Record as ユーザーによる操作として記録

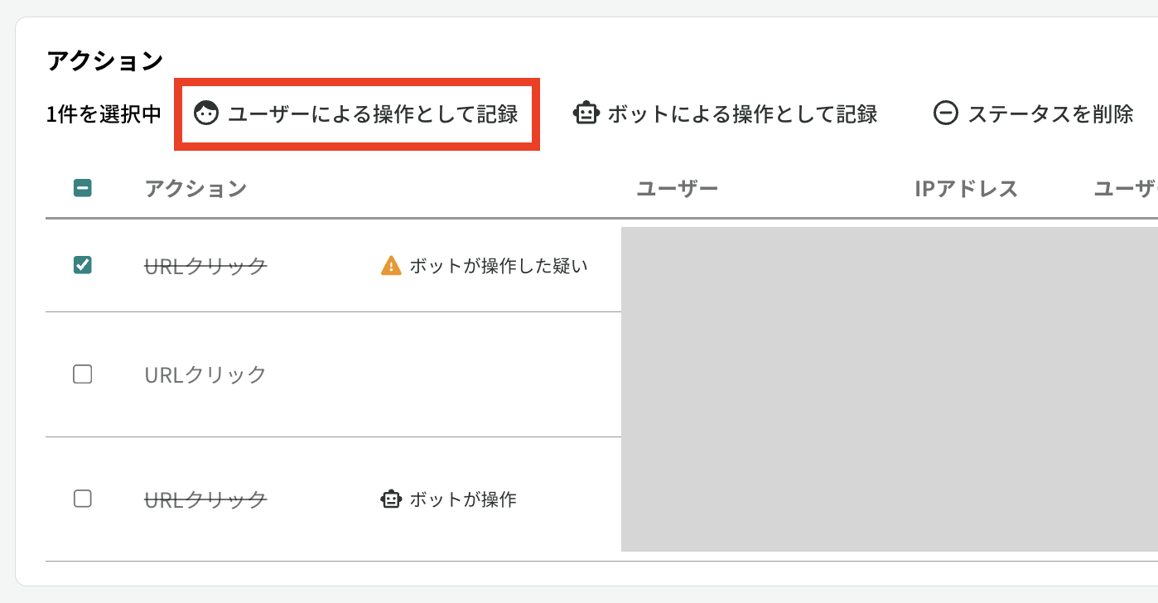[357, 113]
